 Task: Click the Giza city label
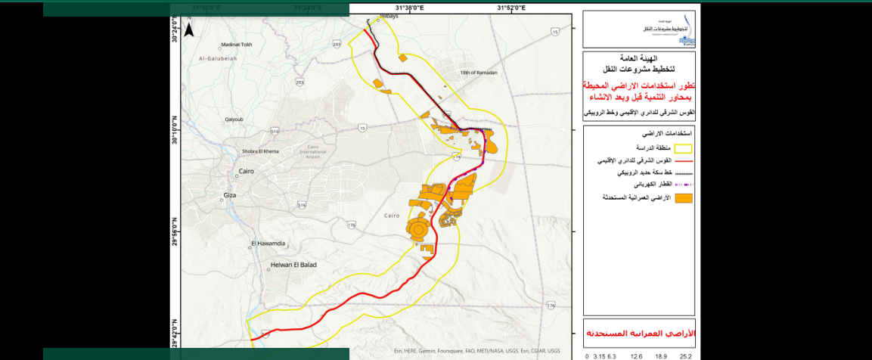(x=231, y=195)
